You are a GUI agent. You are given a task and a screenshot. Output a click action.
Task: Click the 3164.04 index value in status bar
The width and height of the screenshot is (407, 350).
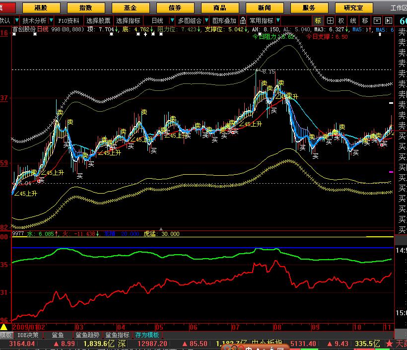22,344
